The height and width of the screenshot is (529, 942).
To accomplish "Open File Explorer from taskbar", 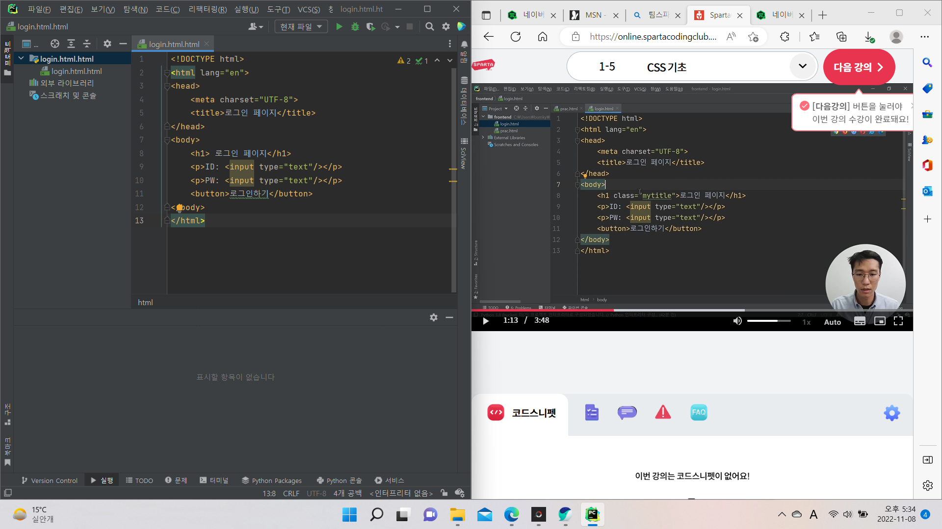I will click(457, 515).
